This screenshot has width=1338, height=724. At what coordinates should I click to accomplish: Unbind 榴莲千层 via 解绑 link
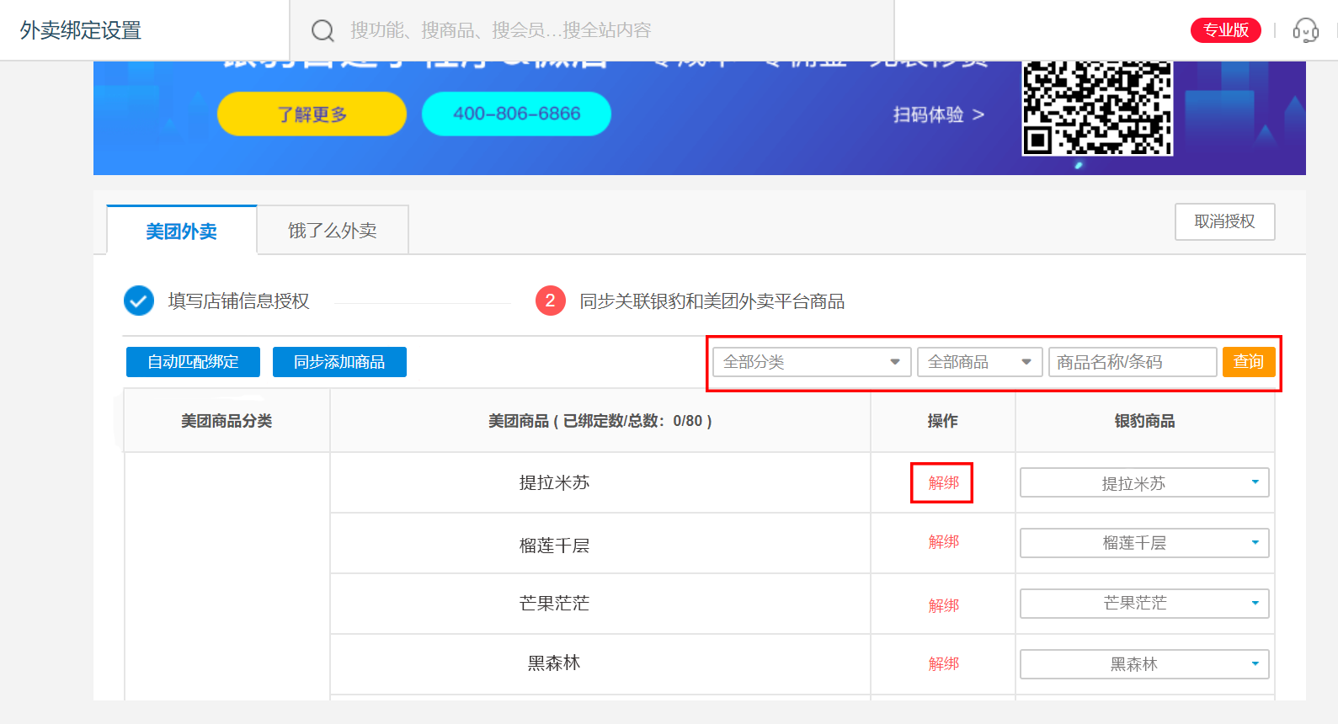pyautogui.click(x=943, y=542)
